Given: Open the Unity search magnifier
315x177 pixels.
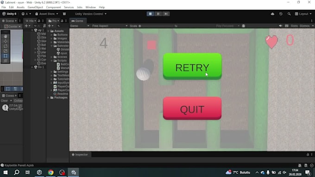Looking at the screenshot, I should tap(289, 14).
